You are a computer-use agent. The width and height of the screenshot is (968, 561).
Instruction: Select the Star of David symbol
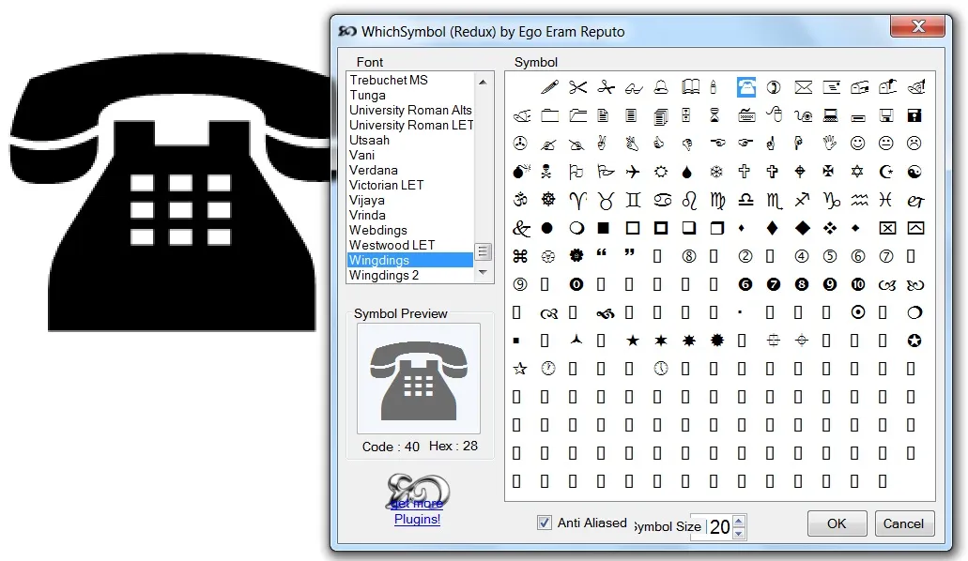pos(857,172)
